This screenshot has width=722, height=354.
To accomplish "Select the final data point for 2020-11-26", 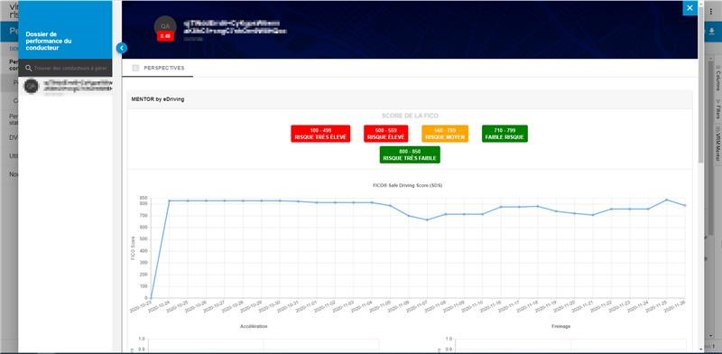I will click(685, 206).
